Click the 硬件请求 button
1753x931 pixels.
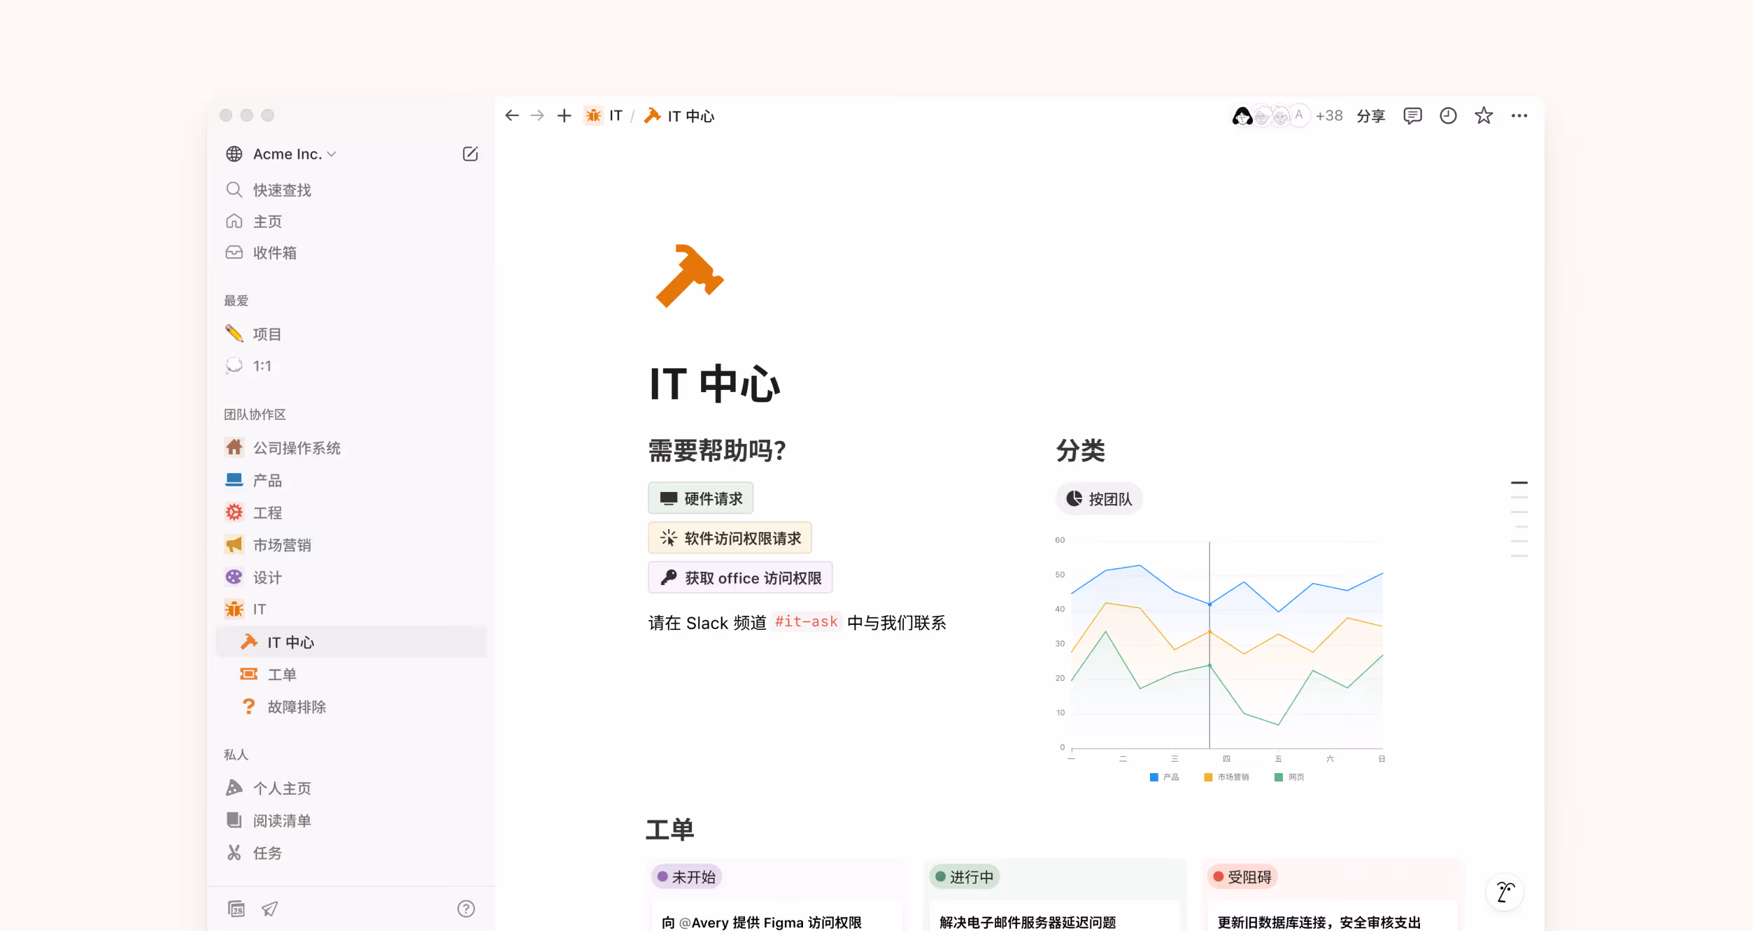tap(701, 498)
